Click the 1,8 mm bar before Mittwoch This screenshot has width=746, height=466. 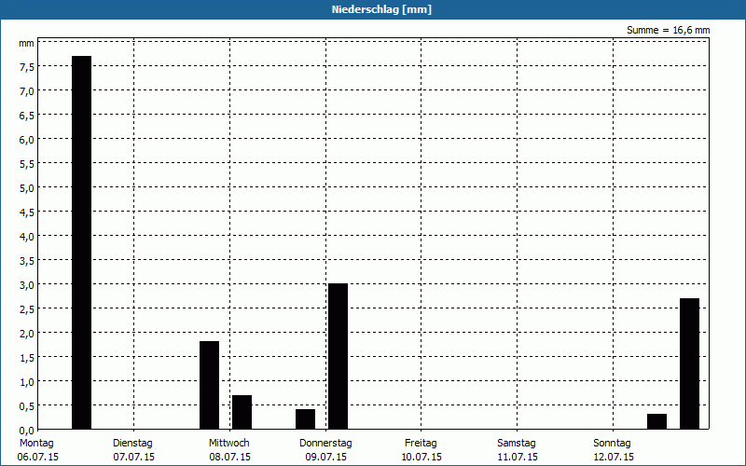point(209,385)
